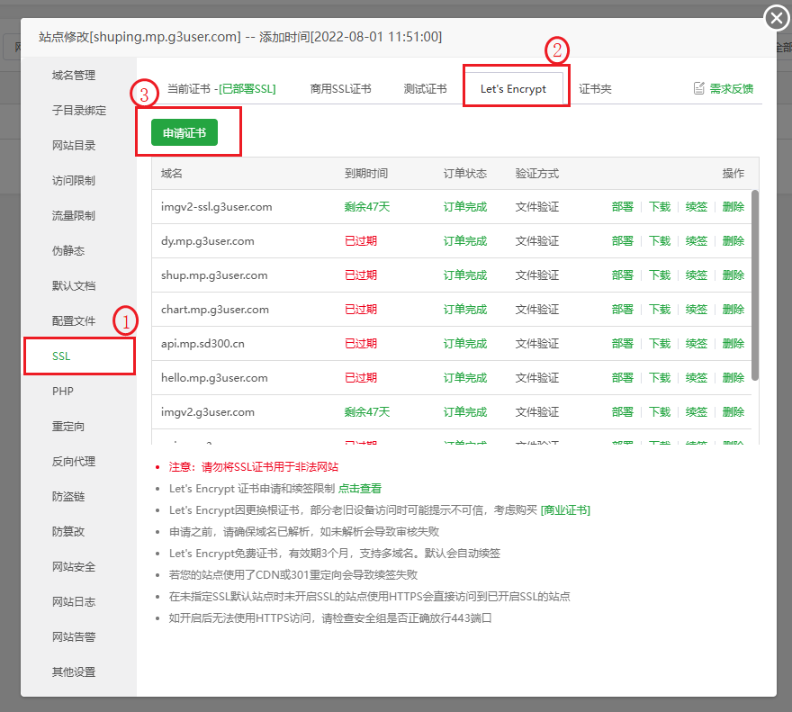The height and width of the screenshot is (712, 792).
Task: Open 网站安全 sidebar item
Action: click(74, 567)
